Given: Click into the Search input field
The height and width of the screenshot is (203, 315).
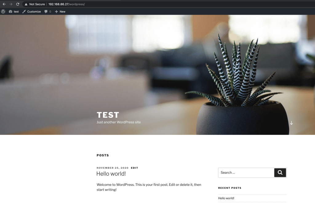Looking at the screenshot, I should (246, 173).
